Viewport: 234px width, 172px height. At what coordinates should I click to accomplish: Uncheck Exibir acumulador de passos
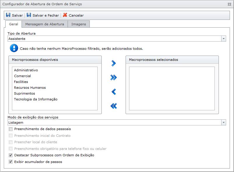[10, 162]
